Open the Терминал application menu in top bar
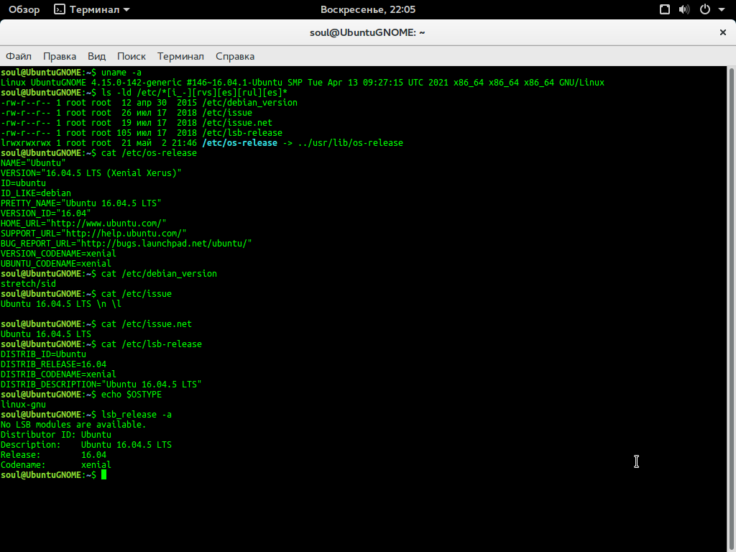736x552 pixels. click(x=92, y=9)
